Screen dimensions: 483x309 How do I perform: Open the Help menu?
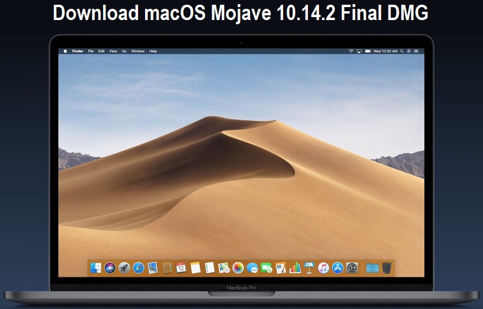153,51
